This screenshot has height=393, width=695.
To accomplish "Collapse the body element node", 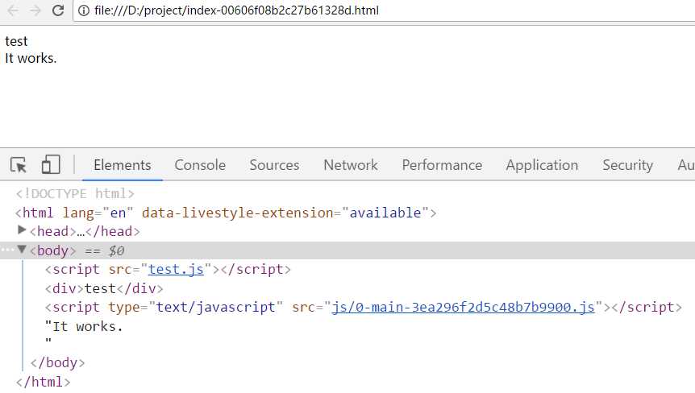I will (22, 250).
